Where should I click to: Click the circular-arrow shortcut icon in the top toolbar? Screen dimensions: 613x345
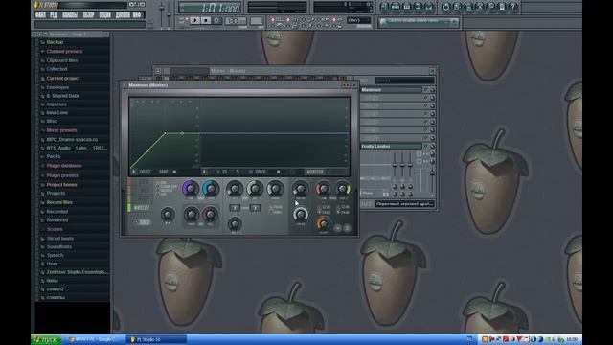pyautogui.click(x=445, y=7)
